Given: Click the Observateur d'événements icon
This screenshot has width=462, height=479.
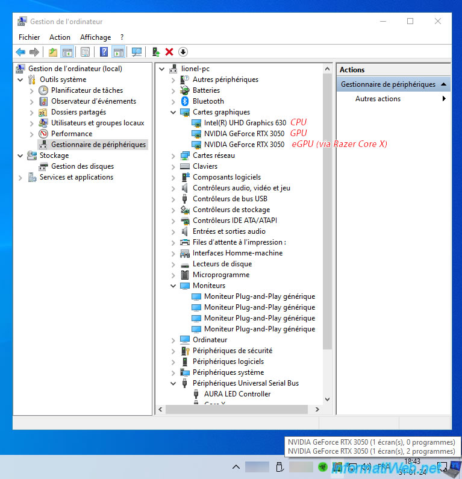Looking at the screenshot, I should [x=43, y=101].
